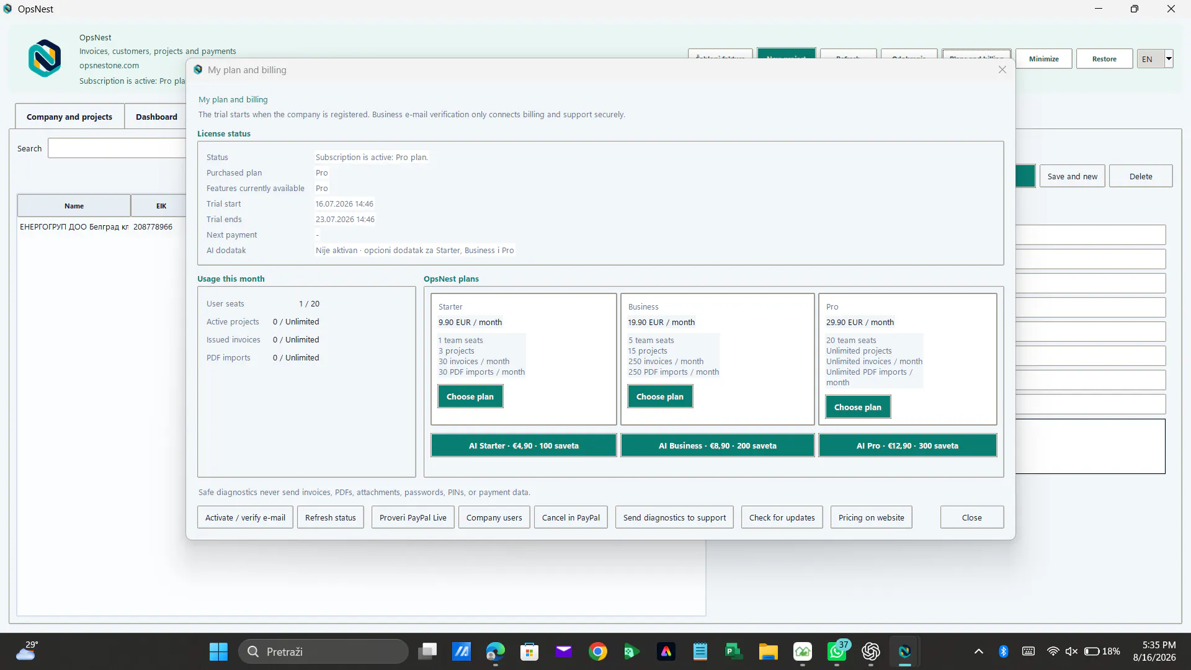Click the Restore button in OpsNest header
The width and height of the screenshot is (1191, 670).
coord(1104,59)
